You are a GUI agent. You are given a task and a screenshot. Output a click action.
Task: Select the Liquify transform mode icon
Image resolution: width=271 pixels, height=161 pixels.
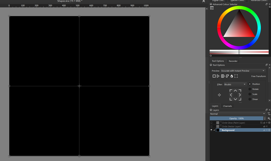[x=232, y=76]
